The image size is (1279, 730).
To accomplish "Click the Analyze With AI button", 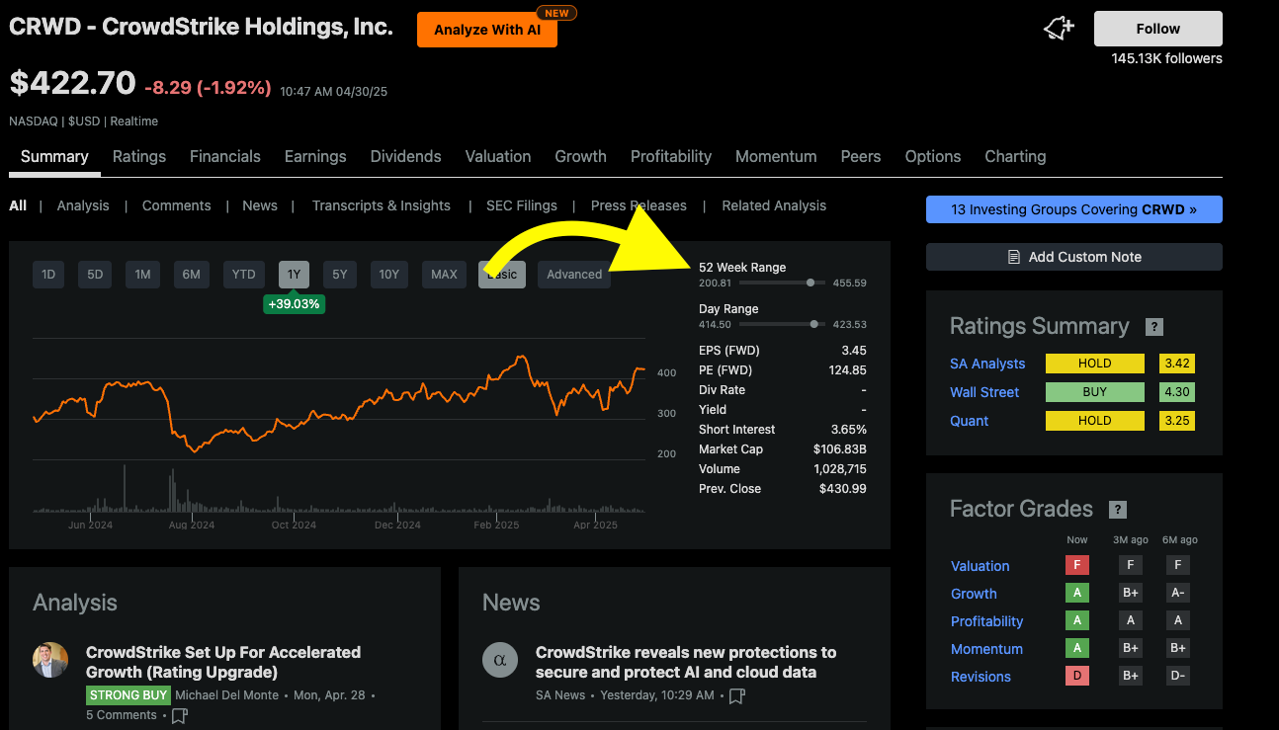I will [487, 30].
